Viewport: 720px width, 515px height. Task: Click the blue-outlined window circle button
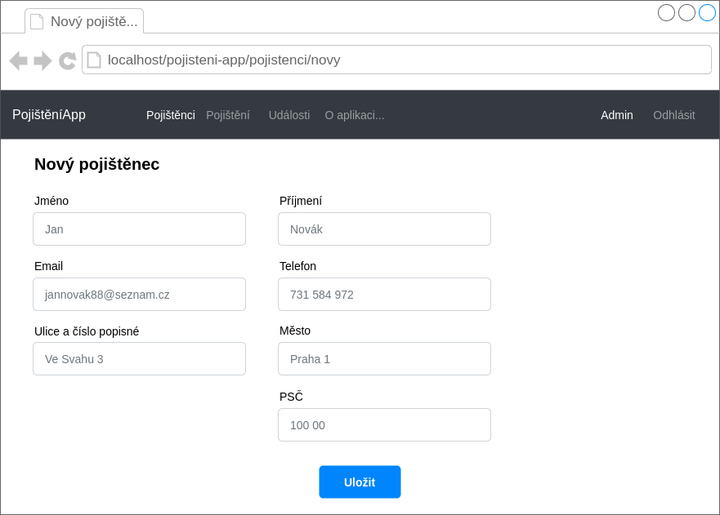pyautogui.click(x=707, y=12)
